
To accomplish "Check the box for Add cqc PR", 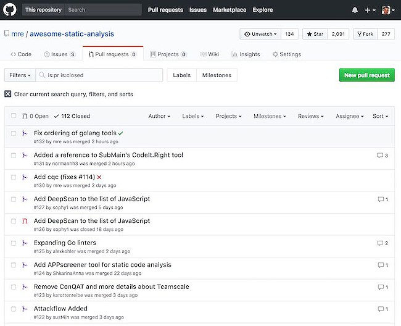I will click(x=14, y=177).
